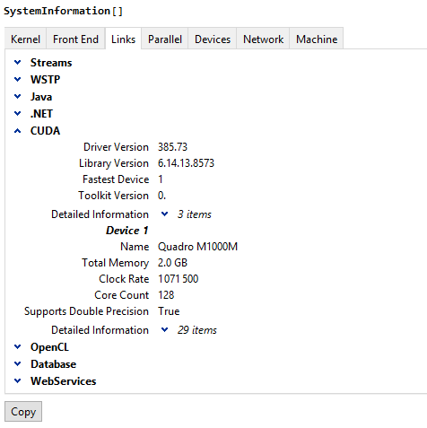Click the Total Memory label

coord(116,263)
